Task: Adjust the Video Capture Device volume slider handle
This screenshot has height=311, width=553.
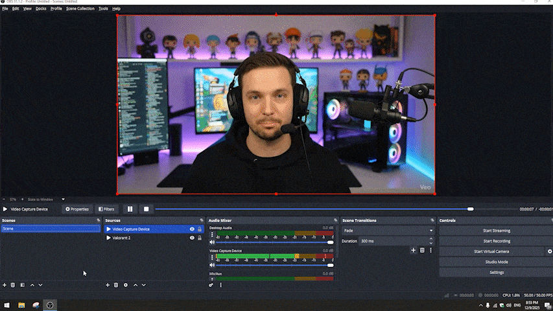Action: coord(330,265)
